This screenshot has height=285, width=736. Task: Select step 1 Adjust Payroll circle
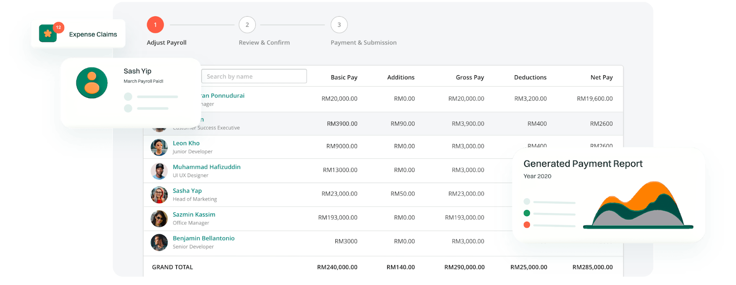(155, 25)
